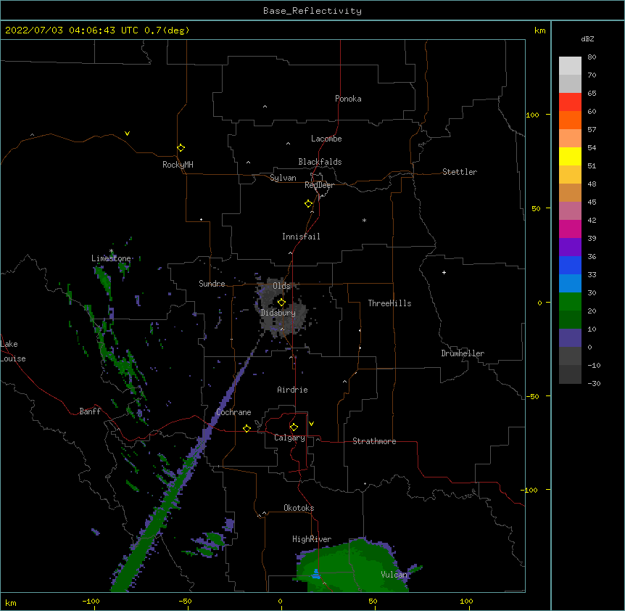Select the magenta 42 dBZ legend color
This screenshot has height=611, width=625.
(x=570, y=229)
